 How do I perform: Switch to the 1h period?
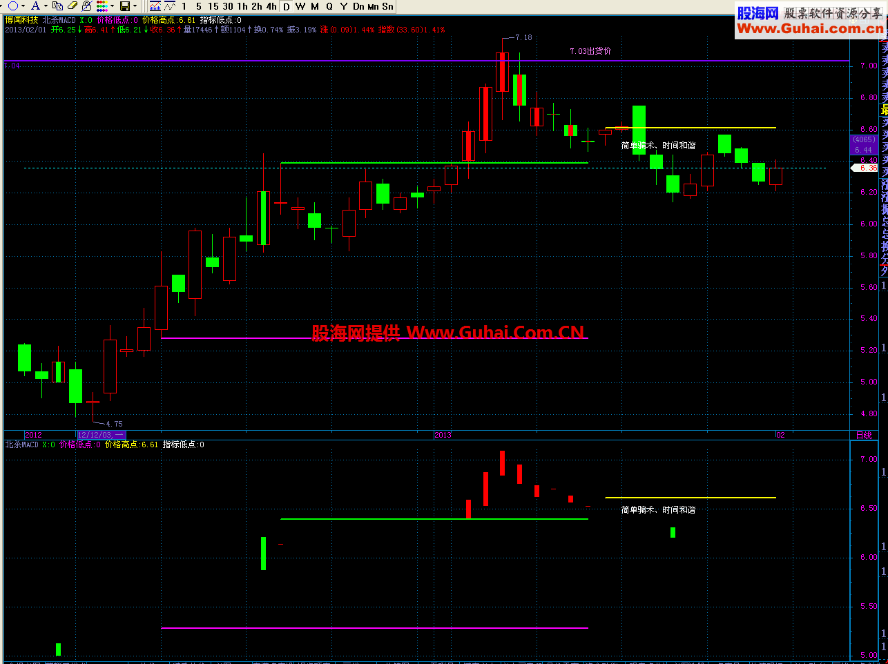[242, 6]
